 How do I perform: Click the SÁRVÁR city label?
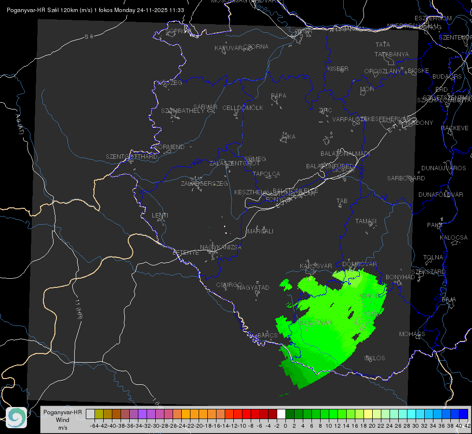[x=205, y=107]
